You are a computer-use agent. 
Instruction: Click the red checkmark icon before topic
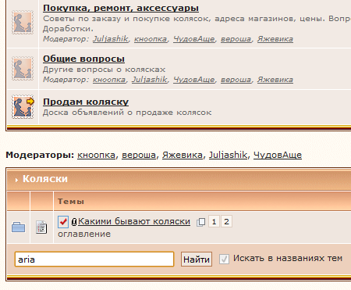pyautogui.click(x=63, y=222)
